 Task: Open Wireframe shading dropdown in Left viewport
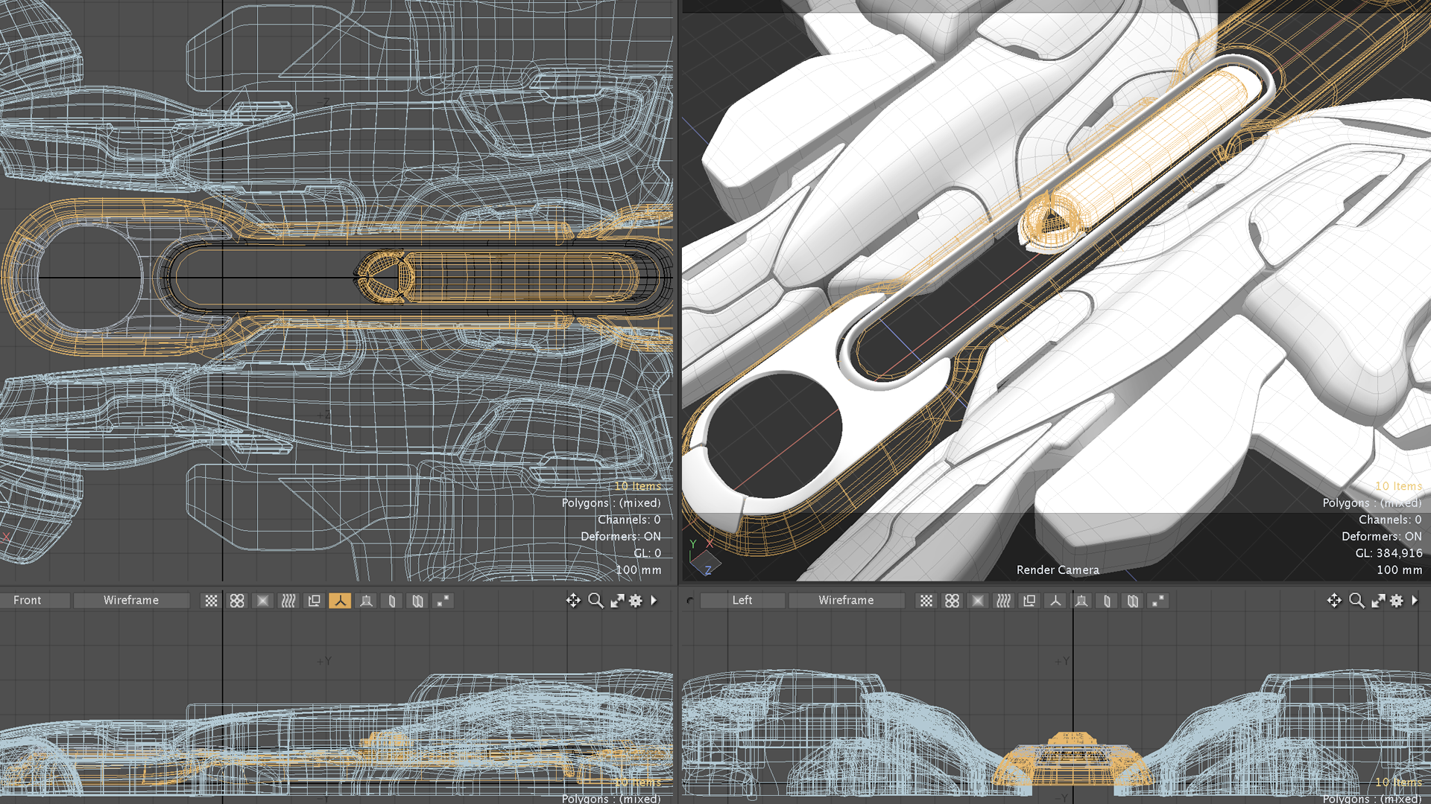point(846,600)
